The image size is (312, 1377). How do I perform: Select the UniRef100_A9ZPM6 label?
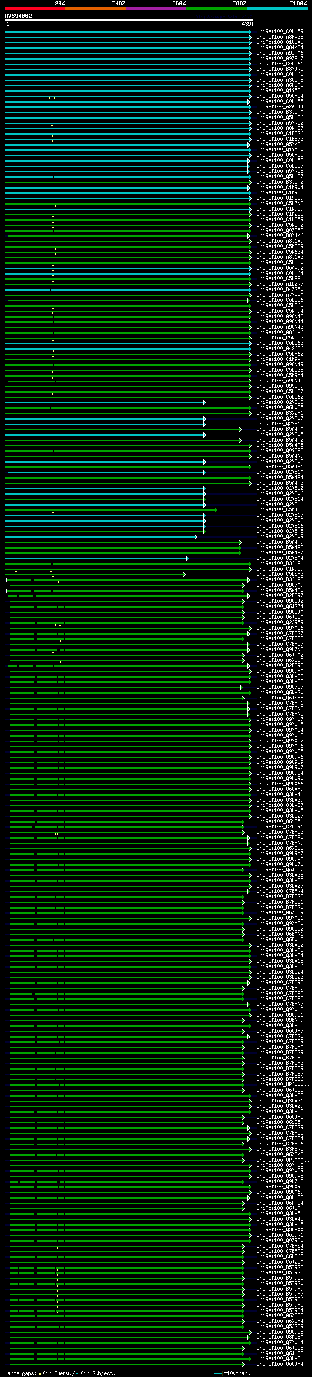pyautogui.click(x=280, y=53)
